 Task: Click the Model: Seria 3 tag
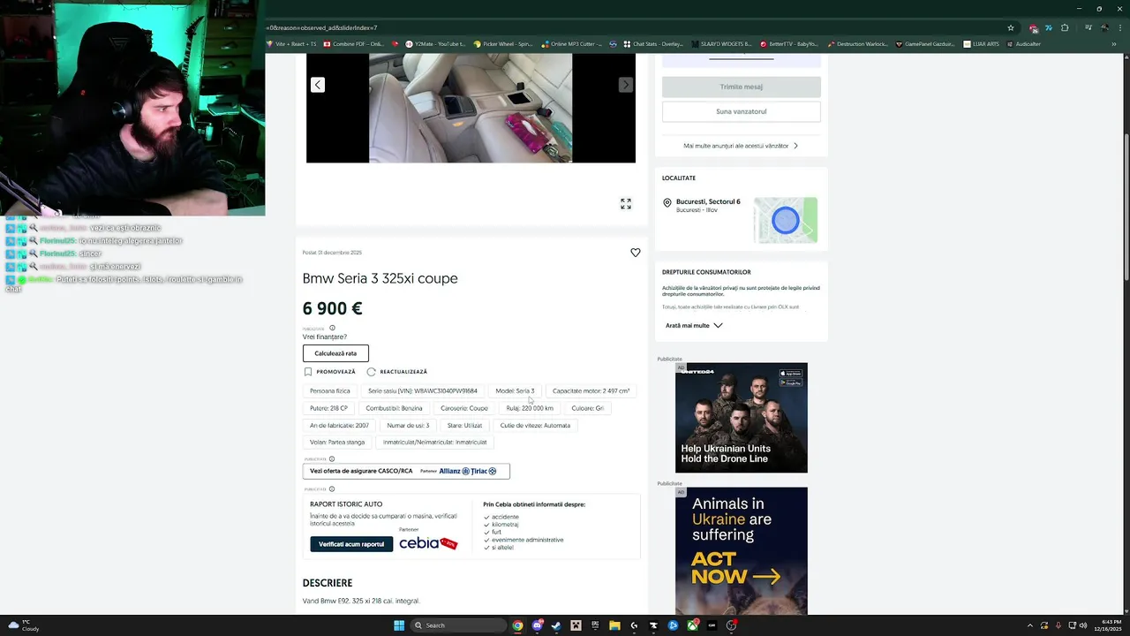515,390
